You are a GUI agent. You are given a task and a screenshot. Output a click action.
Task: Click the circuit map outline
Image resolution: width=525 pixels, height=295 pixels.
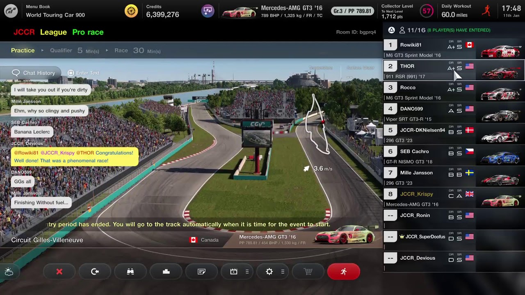click(x=318, y=124)
